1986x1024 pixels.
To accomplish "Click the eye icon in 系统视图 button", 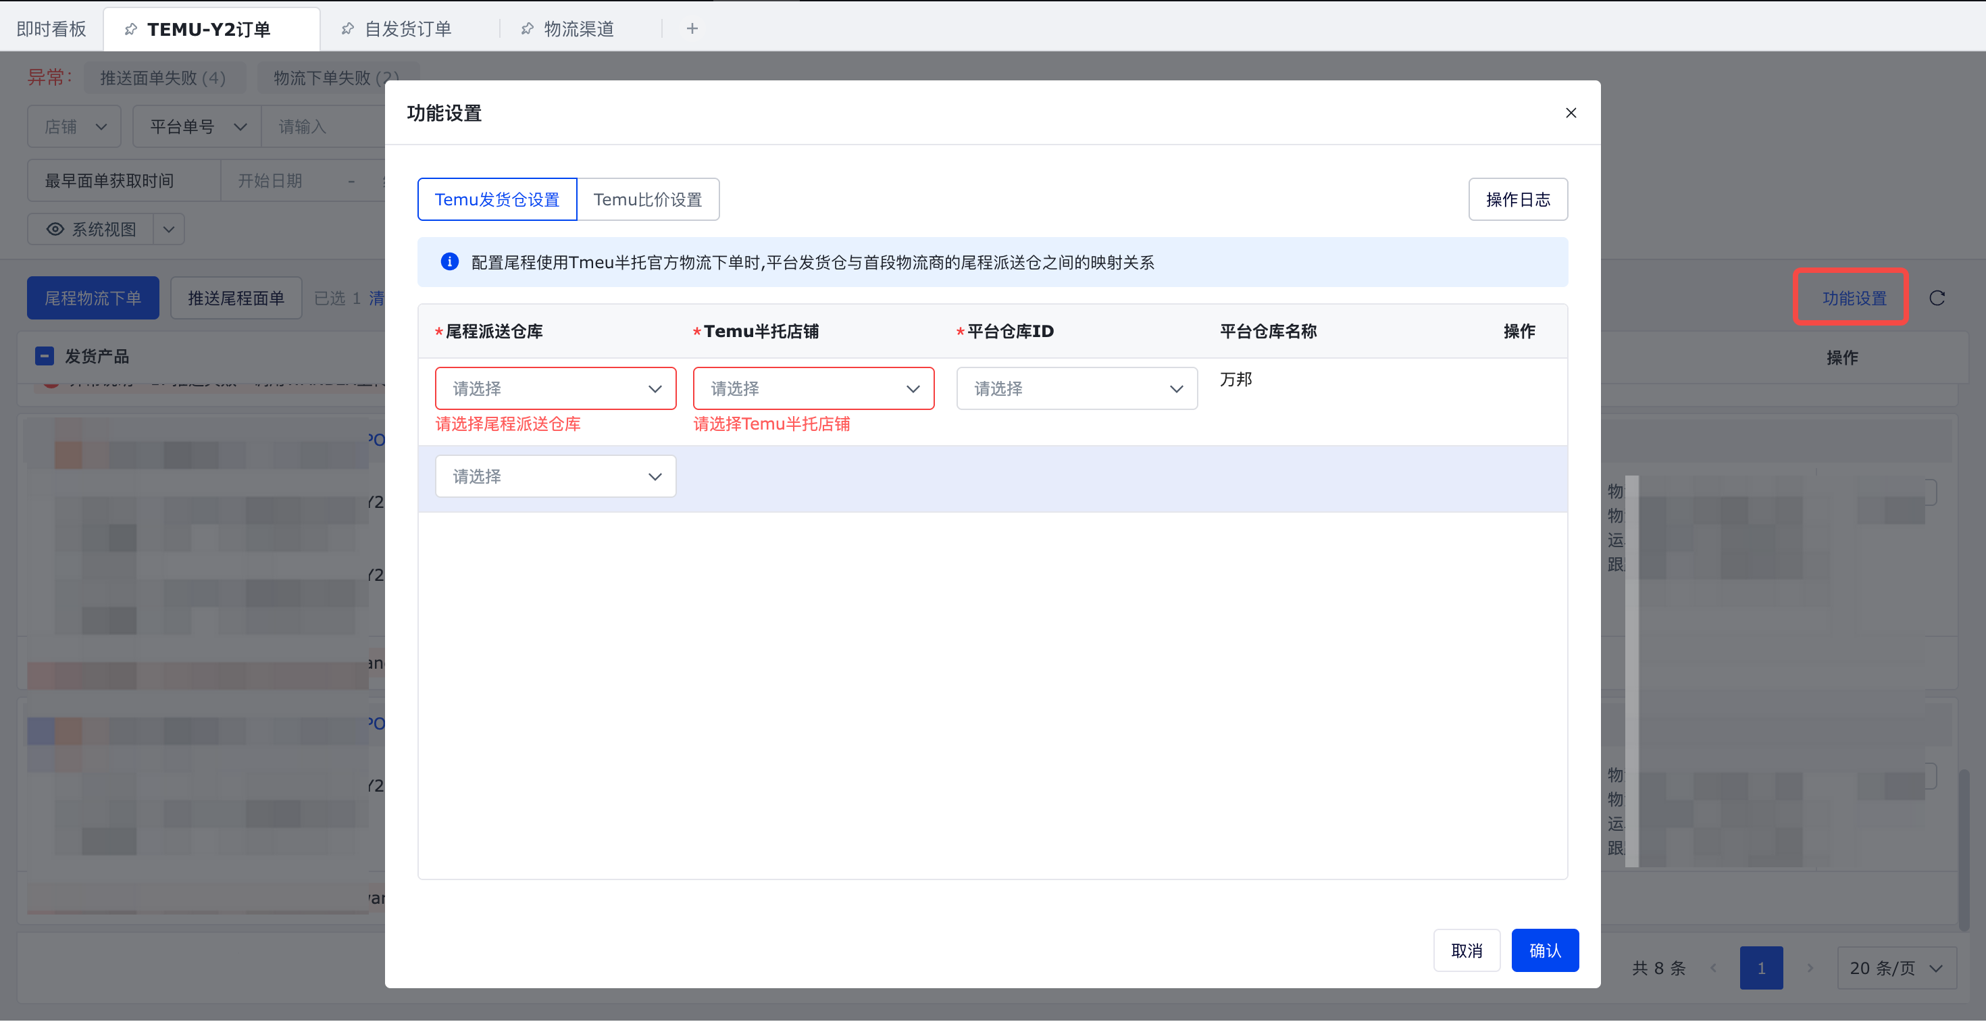I will [x=55, y=229].
